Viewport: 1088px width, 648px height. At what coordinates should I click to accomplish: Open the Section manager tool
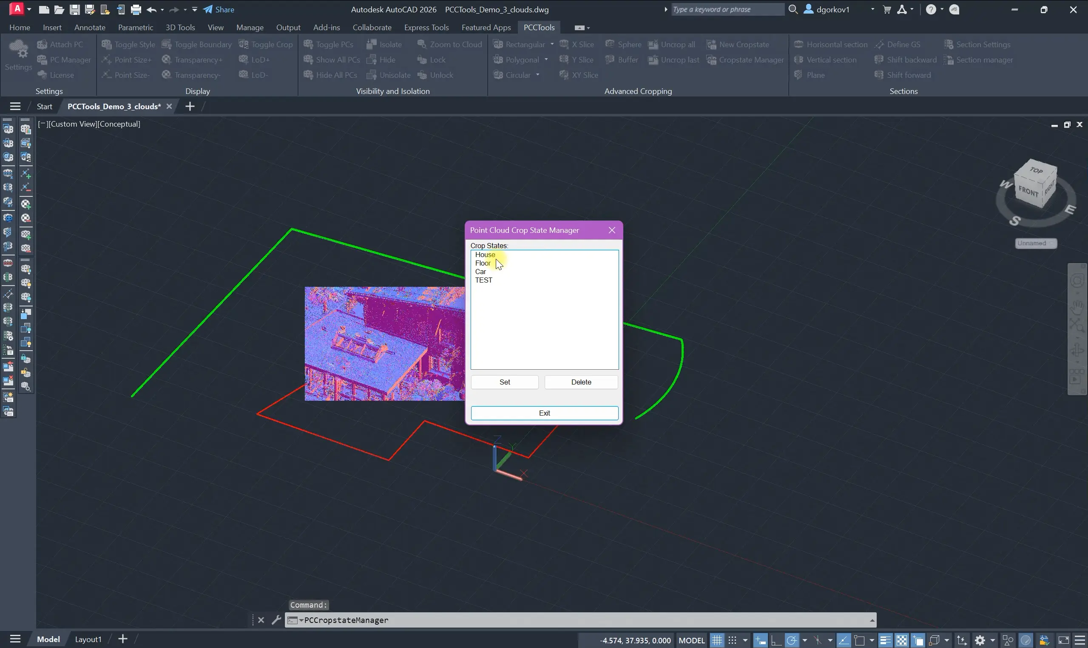(x=978, y=60)
